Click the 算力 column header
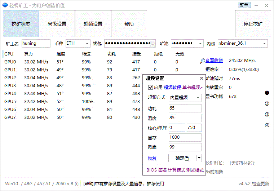 28,54
